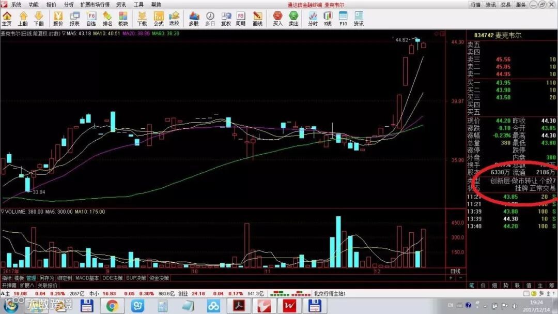Click 北京行情主站1 server status
This screenshot has height=314, width=558.
[x=329, y=294]
